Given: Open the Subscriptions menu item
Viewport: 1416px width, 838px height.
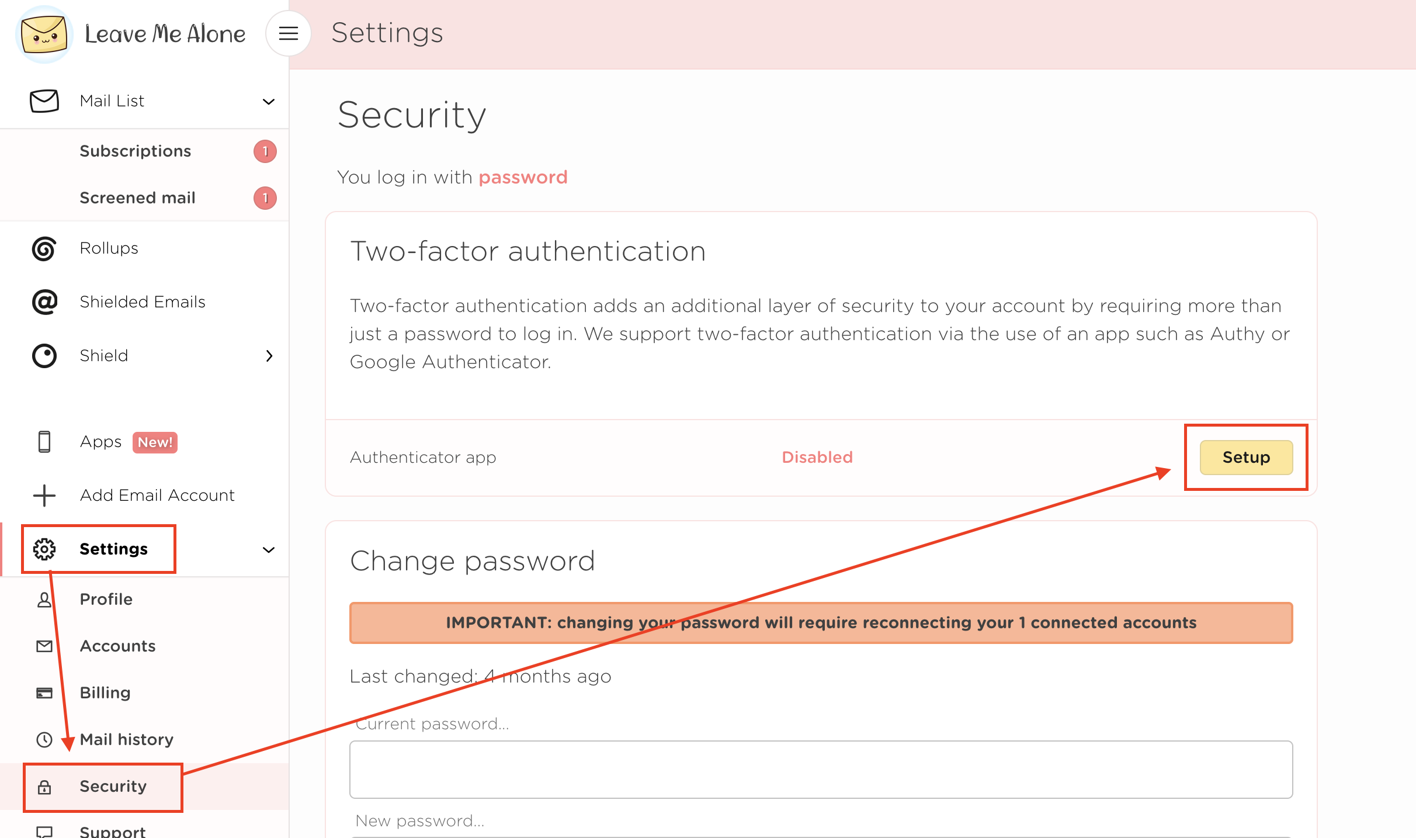Looking at the screenshot, I should point(136,151).
